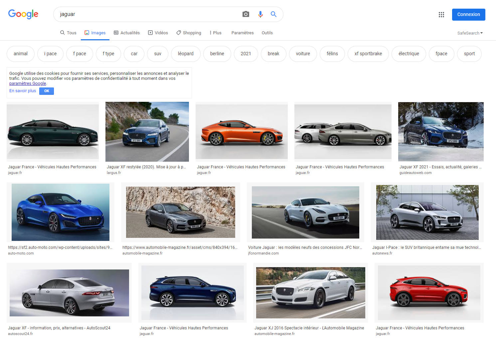This screenshot has width=496, height=342.
Task: Open the orange Jaguar coupe thumbnail
Action: 242,132
